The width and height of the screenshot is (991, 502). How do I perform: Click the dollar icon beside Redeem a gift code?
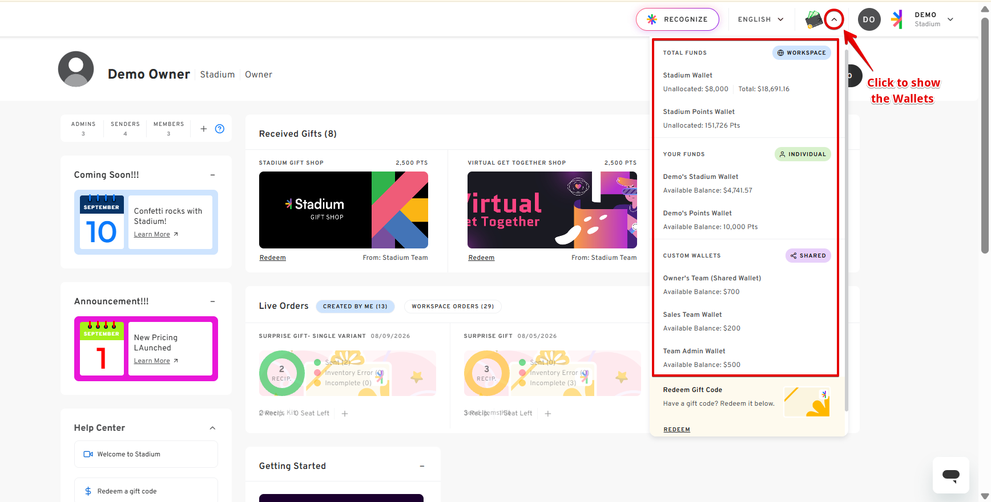pyautogui.click(x=88, y=491)
